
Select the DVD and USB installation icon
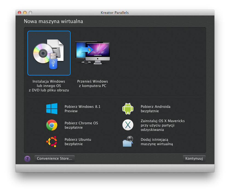click(49, 53)
